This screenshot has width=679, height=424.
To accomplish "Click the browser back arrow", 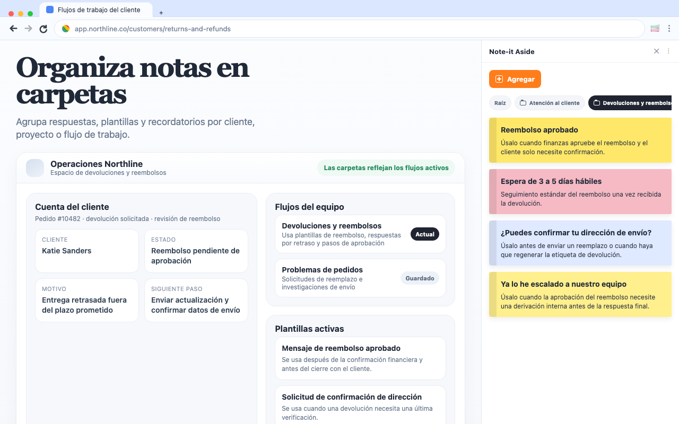I will [x=13, y=29].
